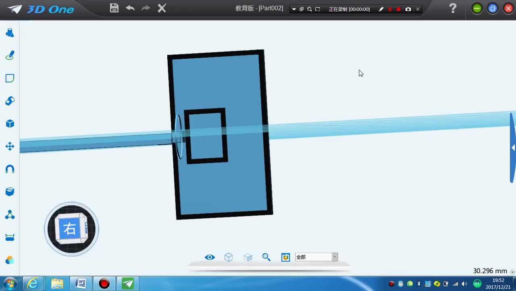Switch to shaded cube display mode
Image resolution: width=516 pixels, height=291 pixels.
click(248, 257)
